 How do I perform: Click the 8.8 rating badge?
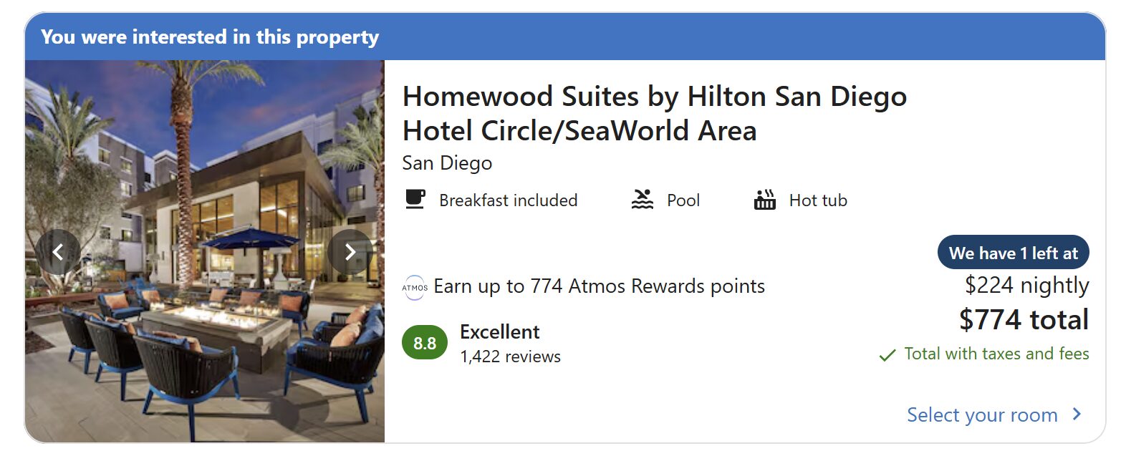tap(425, 344)
